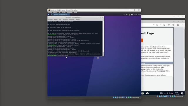The height and width of the screenshot is (106, 188).
Task: Open Ver menu in the Terminal window
Action: click(x=60, y=19)
